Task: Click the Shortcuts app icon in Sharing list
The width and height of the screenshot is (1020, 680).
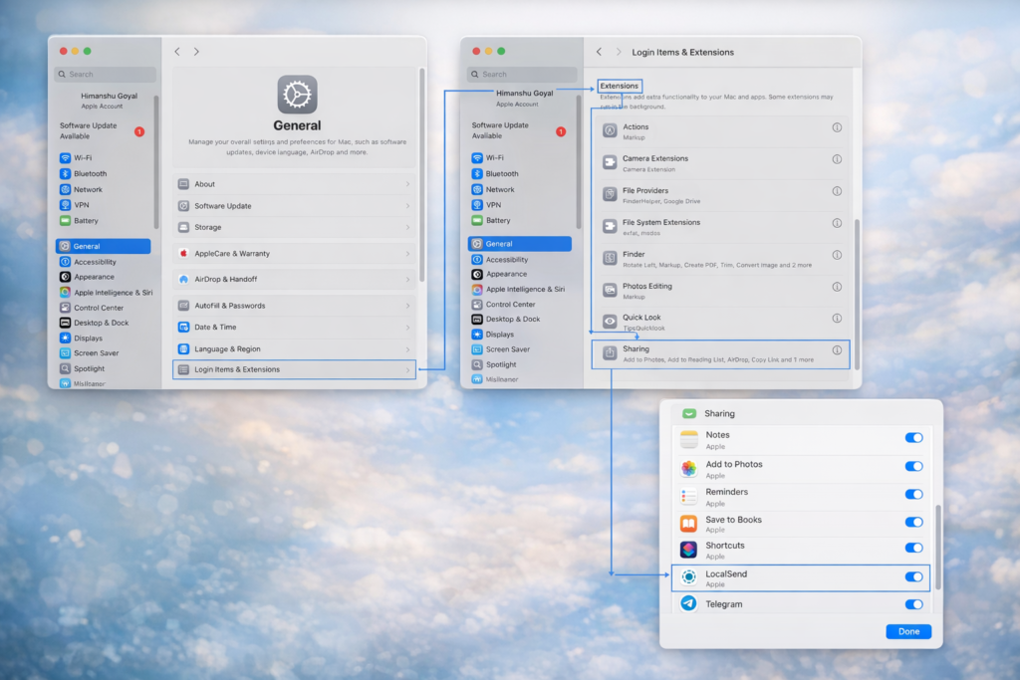Action: (x=688, y=550)
